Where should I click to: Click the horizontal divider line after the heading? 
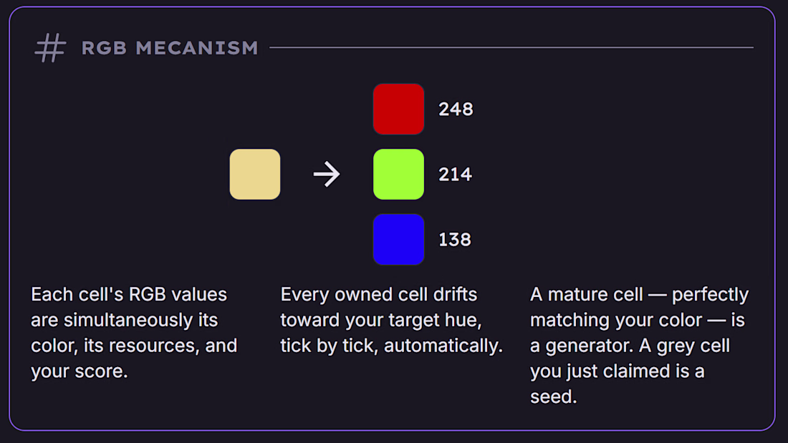[x=511, y=48]
